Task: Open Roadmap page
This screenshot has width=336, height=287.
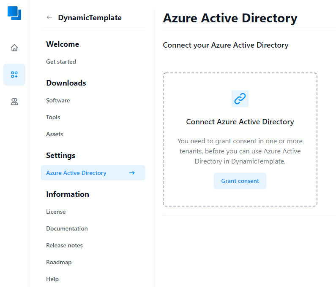Action: tap(59, 262)
